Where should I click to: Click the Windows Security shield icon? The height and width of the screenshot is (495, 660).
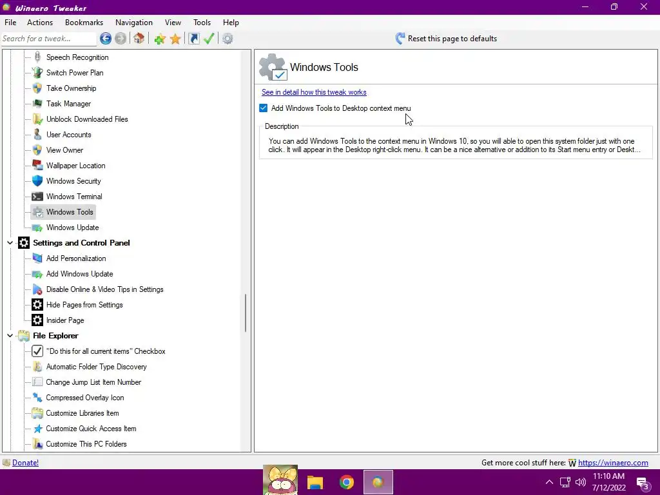(x=37, y=181)
